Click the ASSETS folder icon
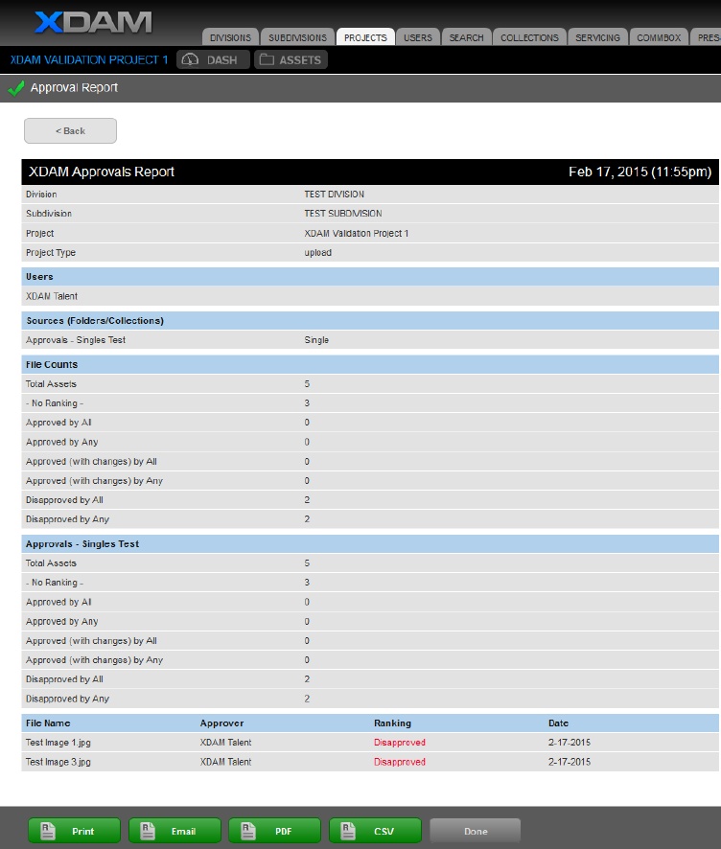 267,59
